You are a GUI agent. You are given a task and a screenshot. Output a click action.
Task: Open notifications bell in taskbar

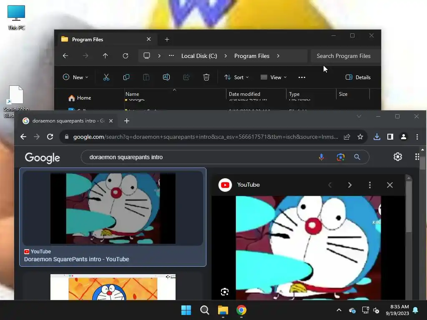[x=416, y=310]
